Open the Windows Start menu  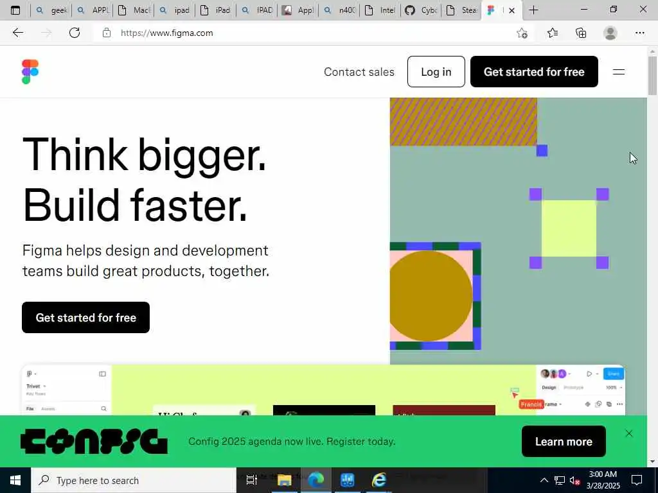(15, 480)
